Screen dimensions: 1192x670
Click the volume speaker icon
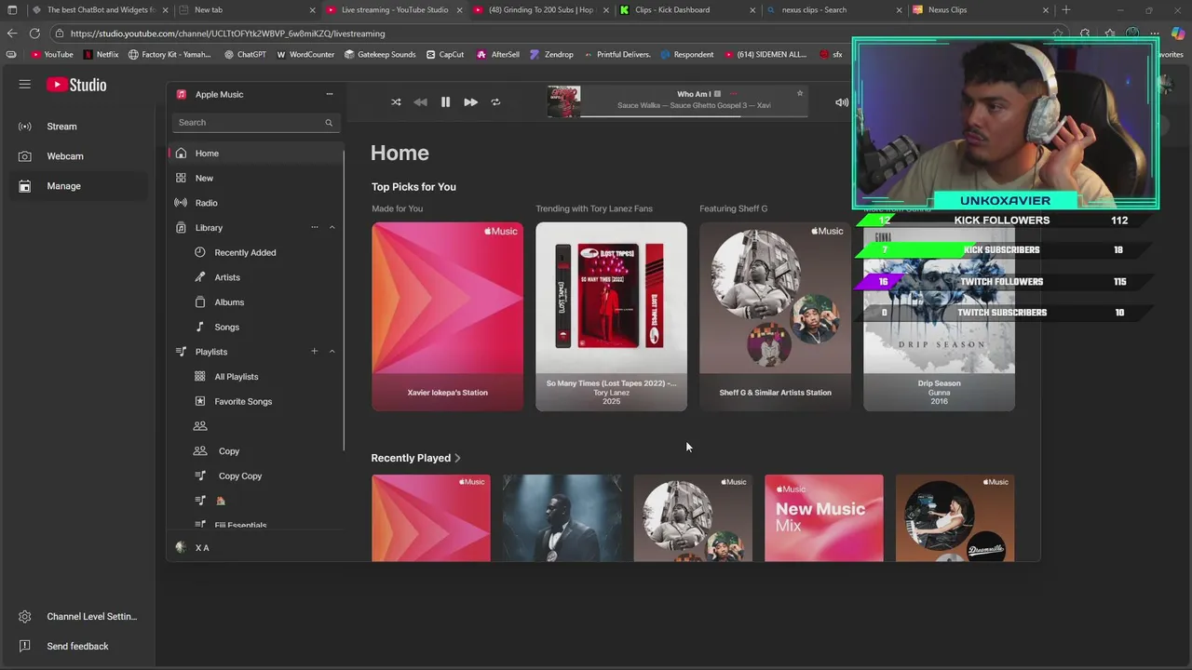click(x=842, y=102)
